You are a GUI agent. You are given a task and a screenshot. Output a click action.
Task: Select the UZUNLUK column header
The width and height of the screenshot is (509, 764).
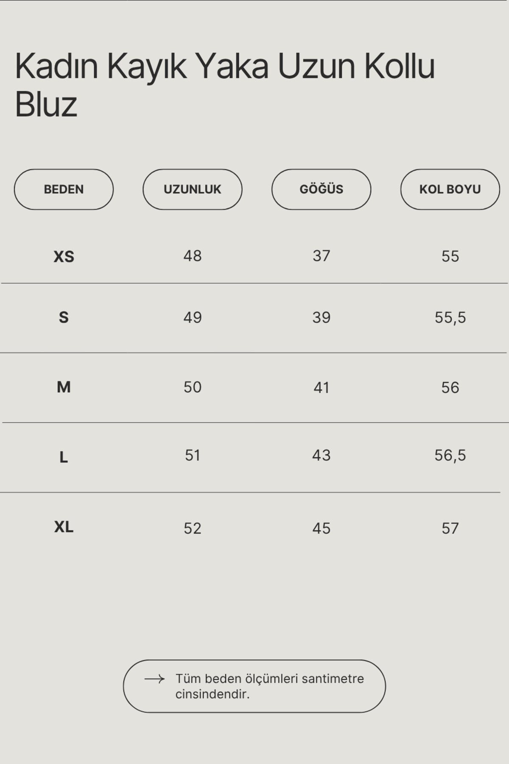(x=193, y=189)
